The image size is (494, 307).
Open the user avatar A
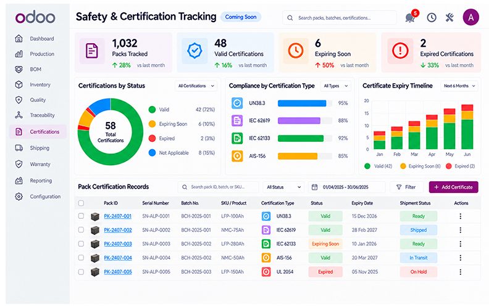coord(471,17)
